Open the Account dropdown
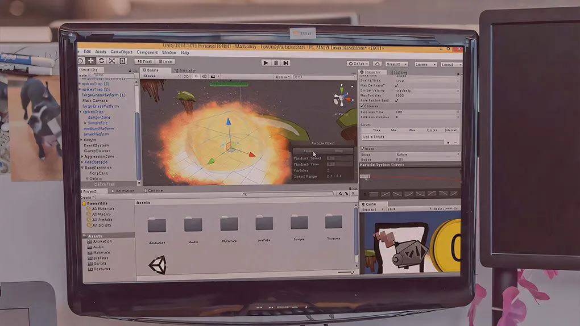The width and height of the screenshot is (580, 326). point(396,64)
